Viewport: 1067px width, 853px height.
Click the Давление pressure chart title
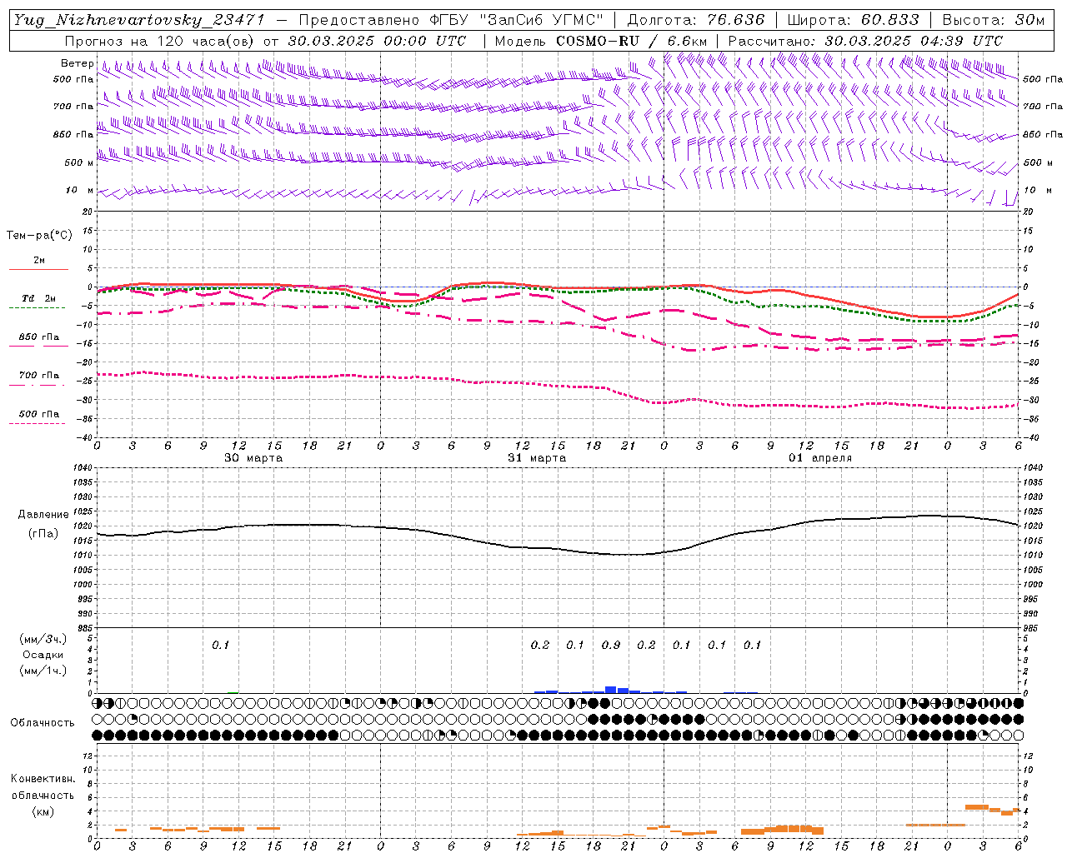point(43,515)
